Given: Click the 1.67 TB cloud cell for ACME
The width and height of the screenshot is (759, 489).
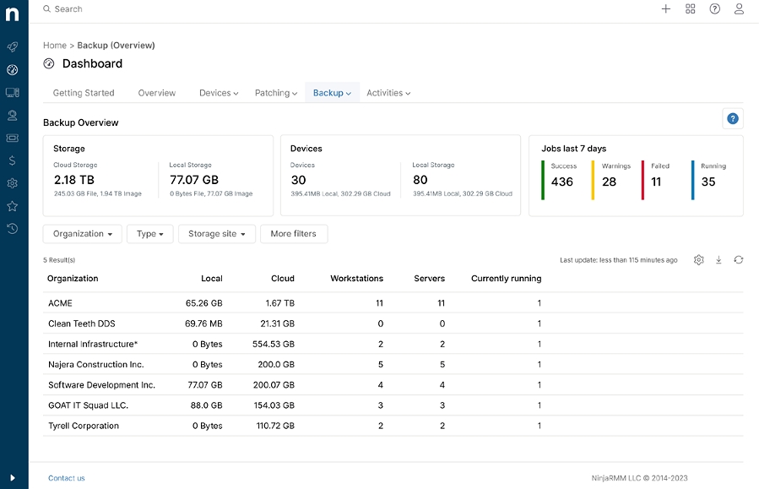Looking at the screenshot, I should (x=279, y=303).
